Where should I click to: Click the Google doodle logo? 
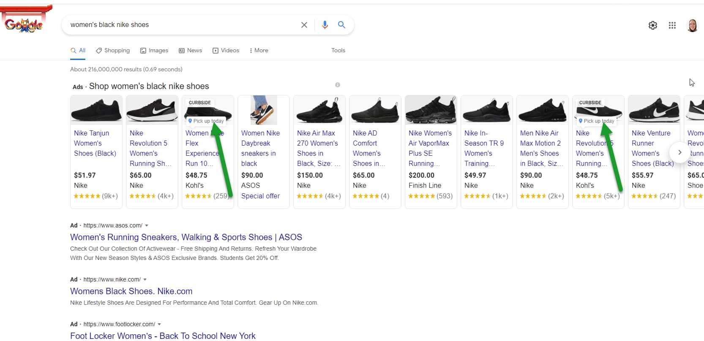coord(26,19)
